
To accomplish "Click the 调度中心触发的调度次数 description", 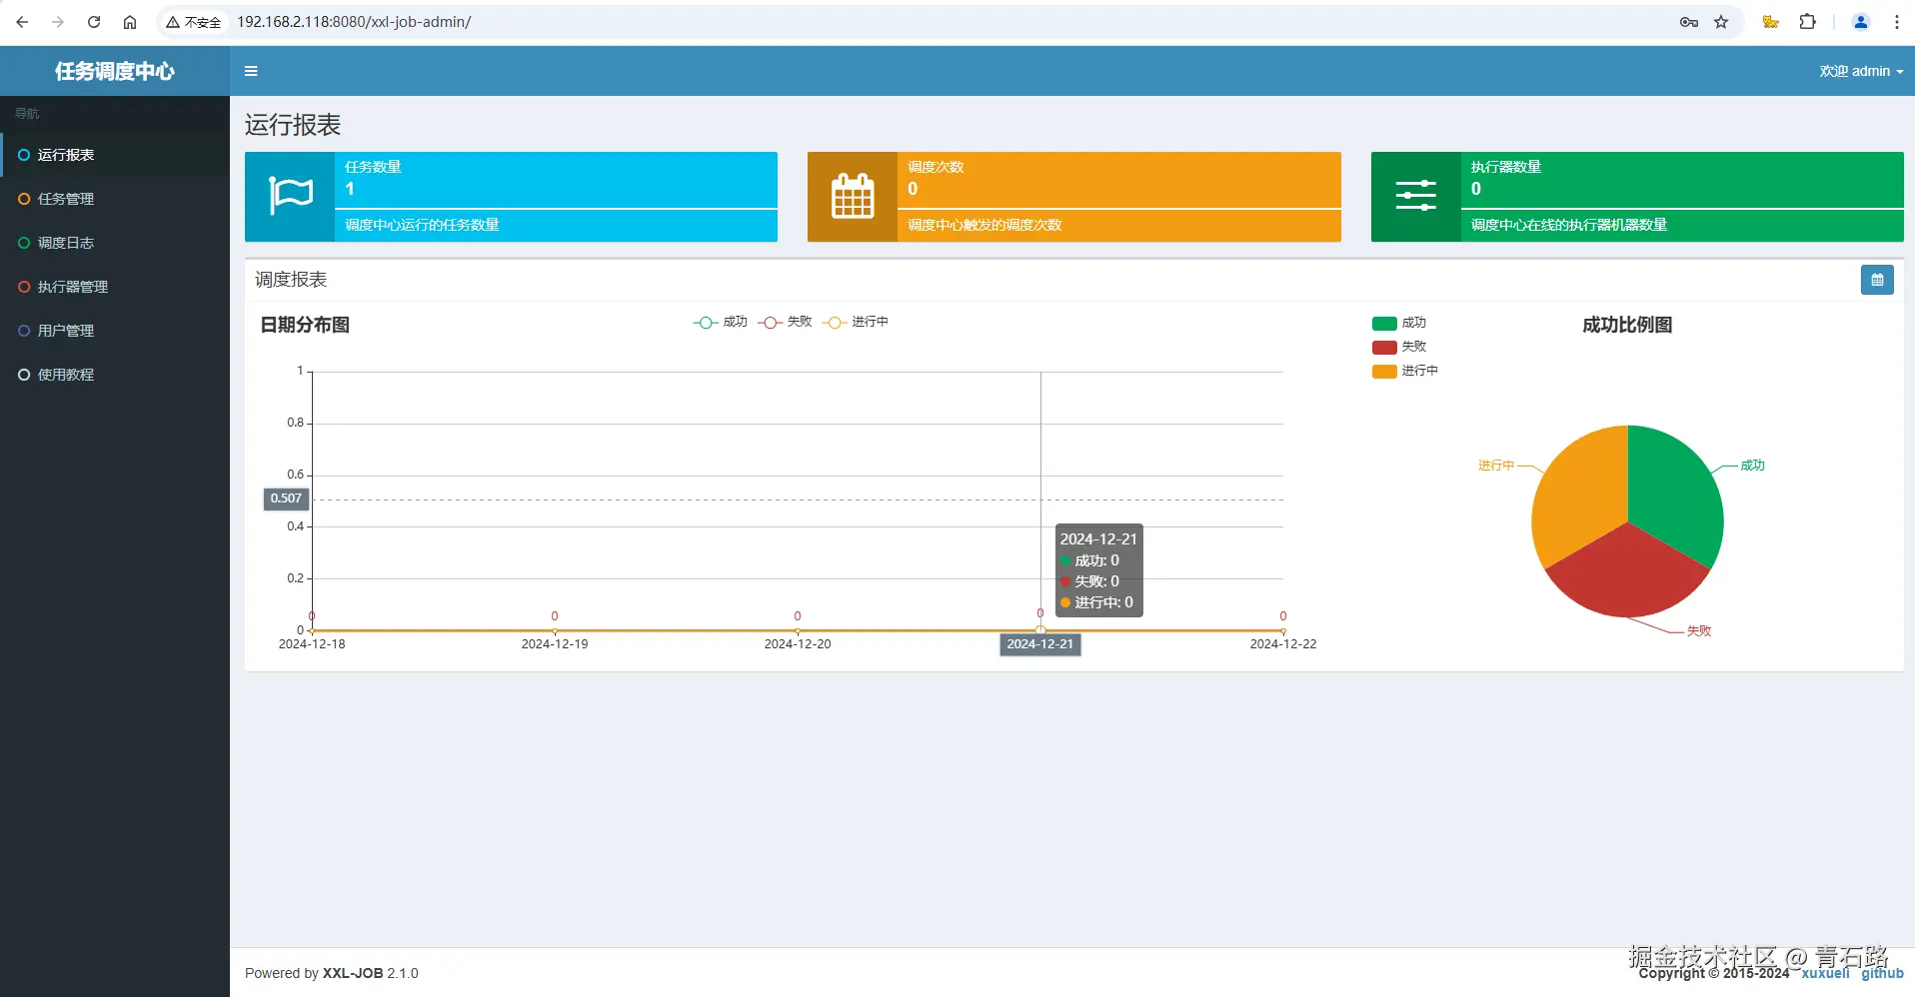I will [984, 225].
